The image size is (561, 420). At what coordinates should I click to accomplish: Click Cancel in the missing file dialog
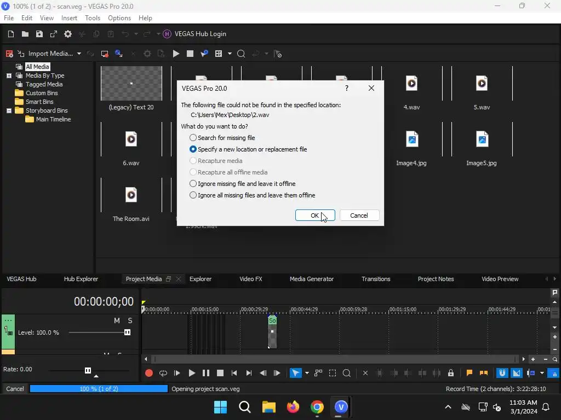(359, 215)
